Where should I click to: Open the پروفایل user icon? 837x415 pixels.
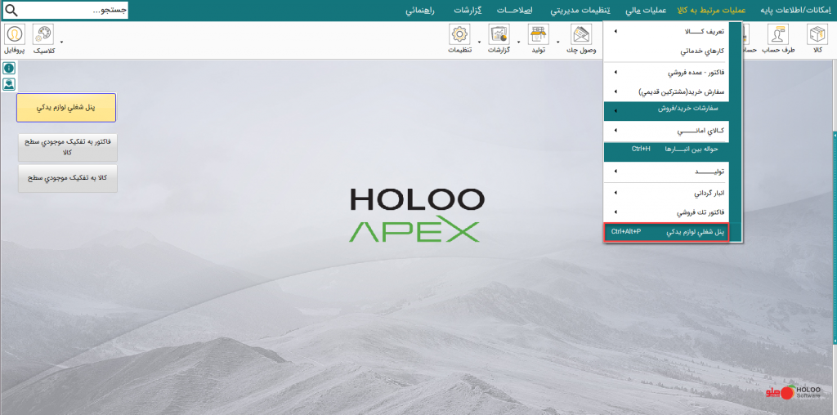coord(15,35)
